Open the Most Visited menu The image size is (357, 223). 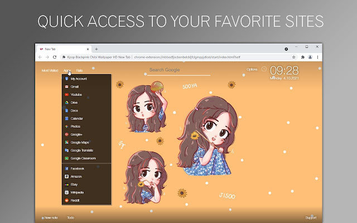click(x=50, y=71)
